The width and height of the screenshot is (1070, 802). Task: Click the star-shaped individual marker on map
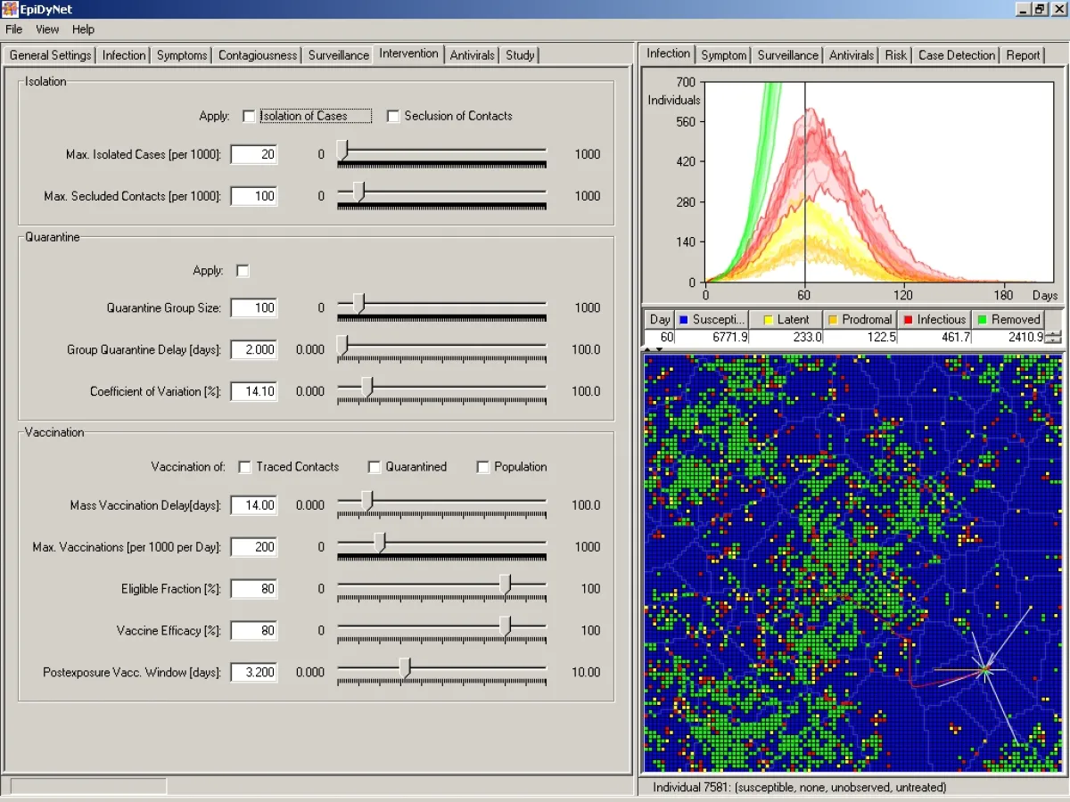[x=985, y=668]
